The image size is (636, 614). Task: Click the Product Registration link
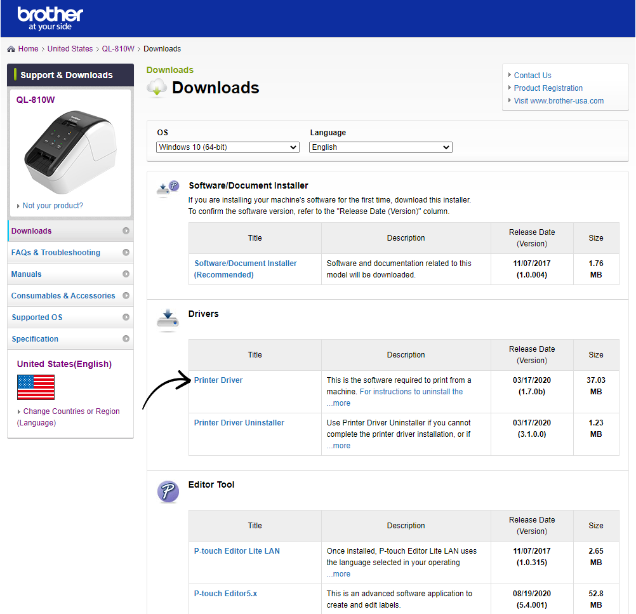point(548,88)
